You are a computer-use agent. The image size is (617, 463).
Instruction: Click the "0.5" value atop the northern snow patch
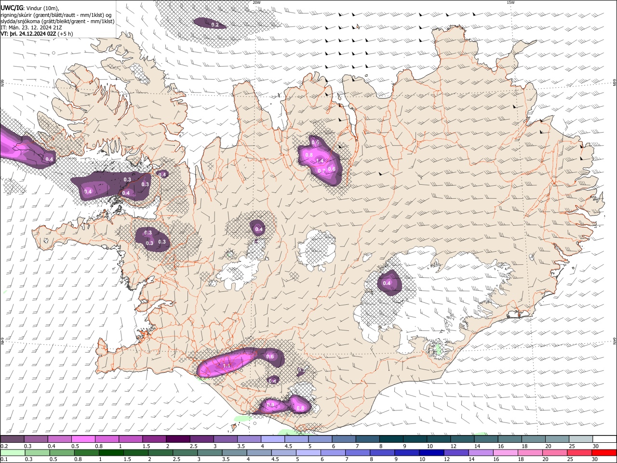[316, 143]
